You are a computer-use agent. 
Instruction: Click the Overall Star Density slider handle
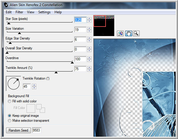7,53
